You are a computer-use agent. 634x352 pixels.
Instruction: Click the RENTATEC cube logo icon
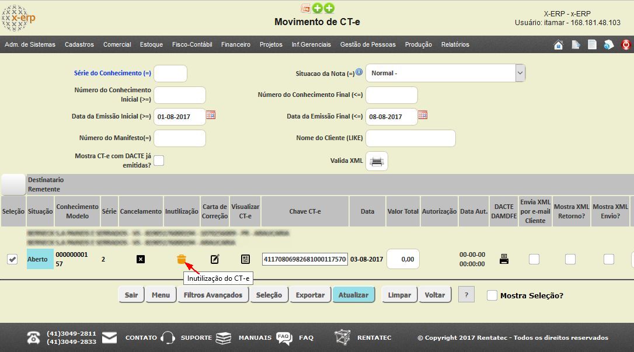pos(343,337)
